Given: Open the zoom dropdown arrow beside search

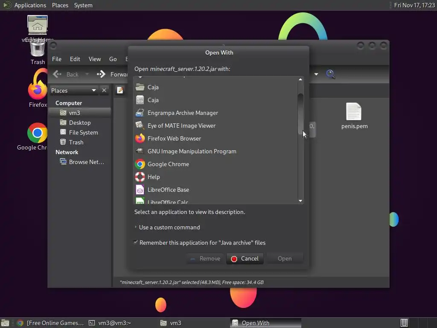Looking at the screenshot, I should pos(316,74).
